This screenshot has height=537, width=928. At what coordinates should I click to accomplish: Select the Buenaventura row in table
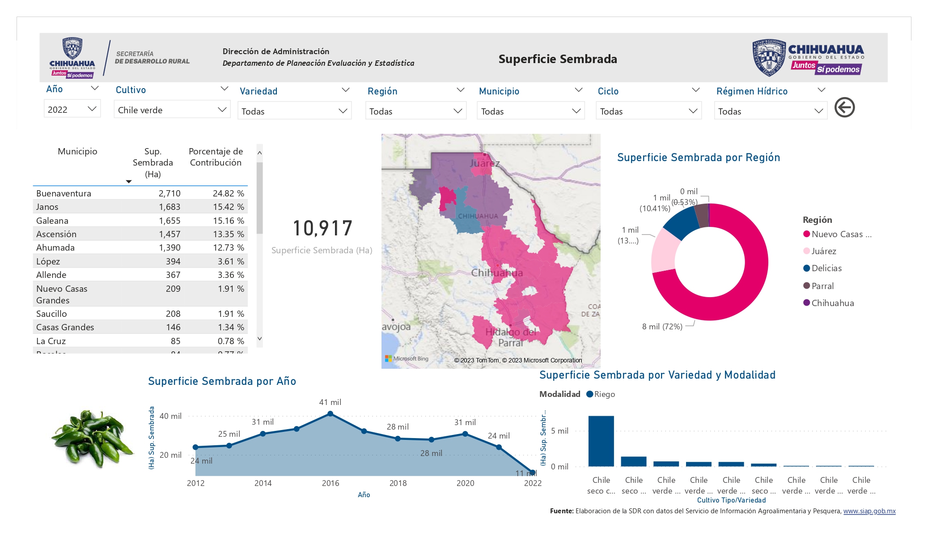coord(140,193)
